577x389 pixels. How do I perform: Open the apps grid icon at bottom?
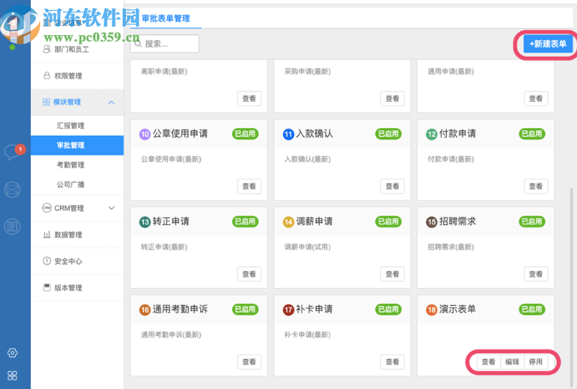click(12, 375)
